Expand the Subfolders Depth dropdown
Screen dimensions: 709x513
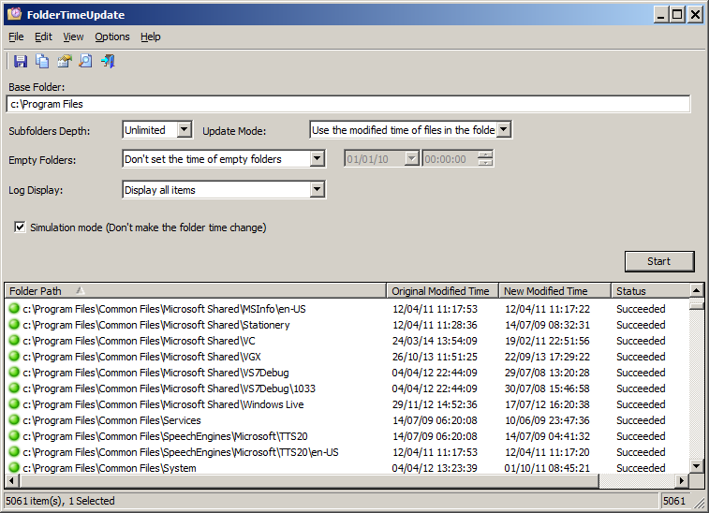[184, 130]
